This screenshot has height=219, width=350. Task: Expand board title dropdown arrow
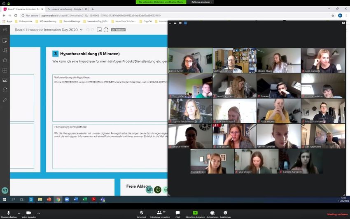click(x=82, y=30)
